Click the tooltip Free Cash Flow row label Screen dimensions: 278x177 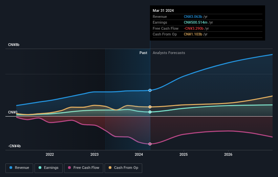(166, 28)
